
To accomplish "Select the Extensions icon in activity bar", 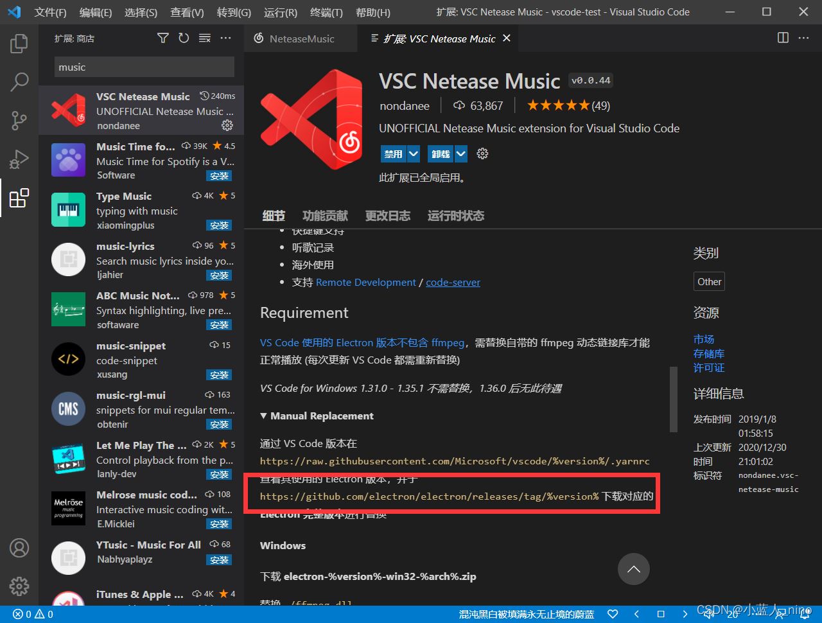I will 19,198.
